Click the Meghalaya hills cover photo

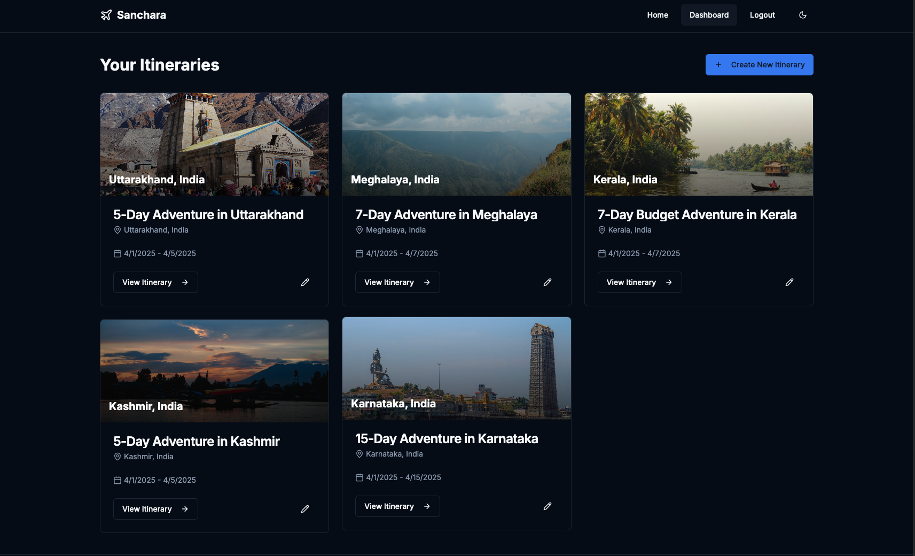[x=456, y=139]
